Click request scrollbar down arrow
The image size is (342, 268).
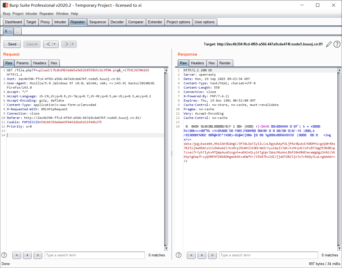[166, 248]
